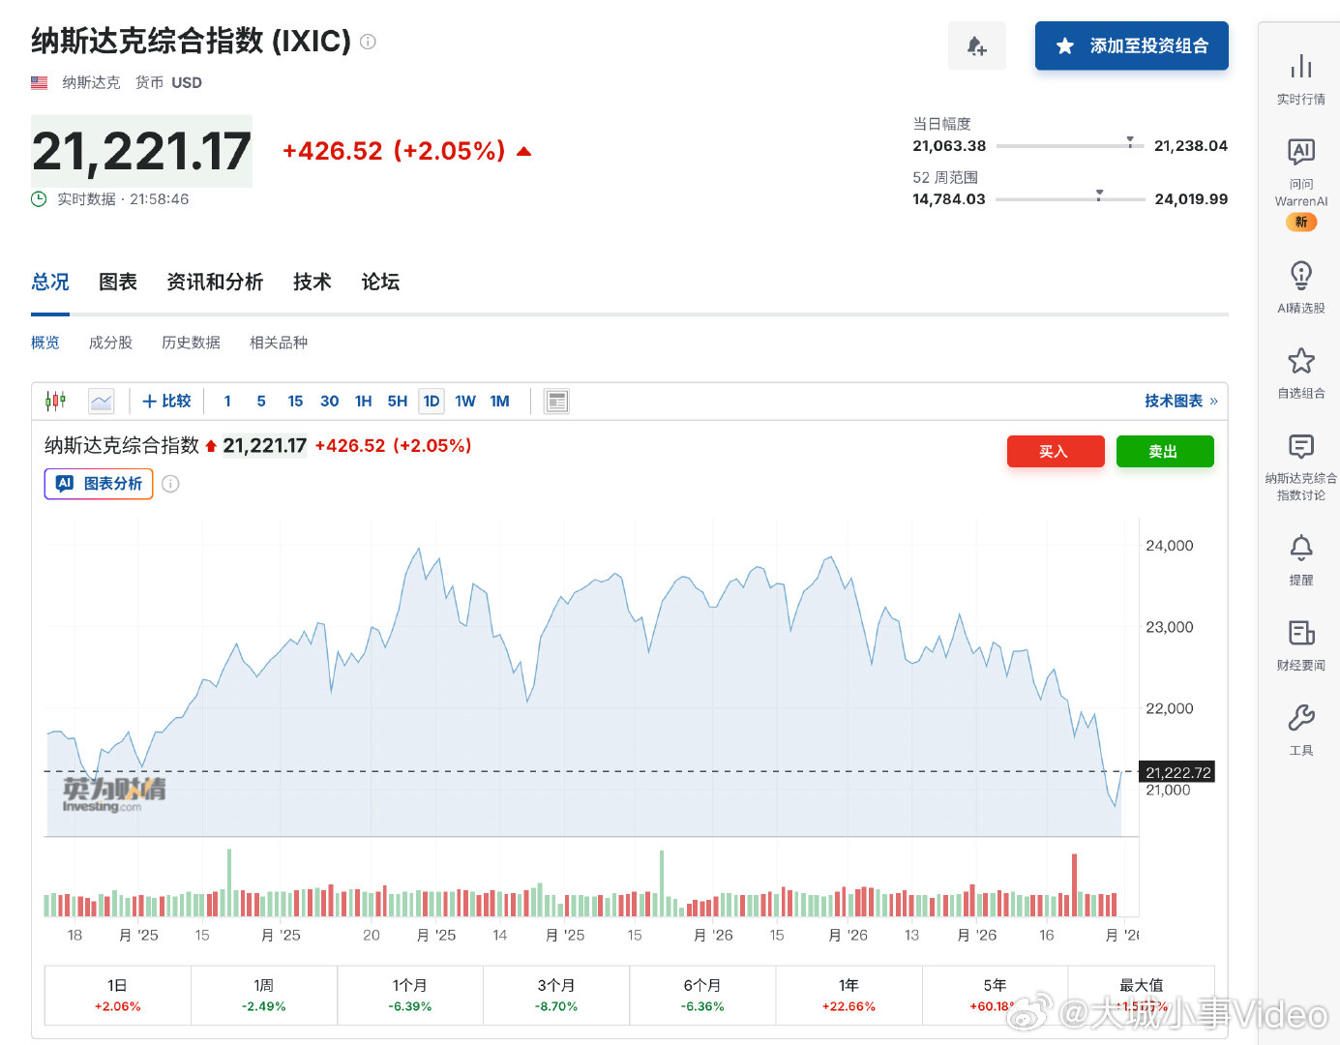Click the red 买入 buy button
The height and width of the screenshot is (1045, 1340).
[1056, 451]
